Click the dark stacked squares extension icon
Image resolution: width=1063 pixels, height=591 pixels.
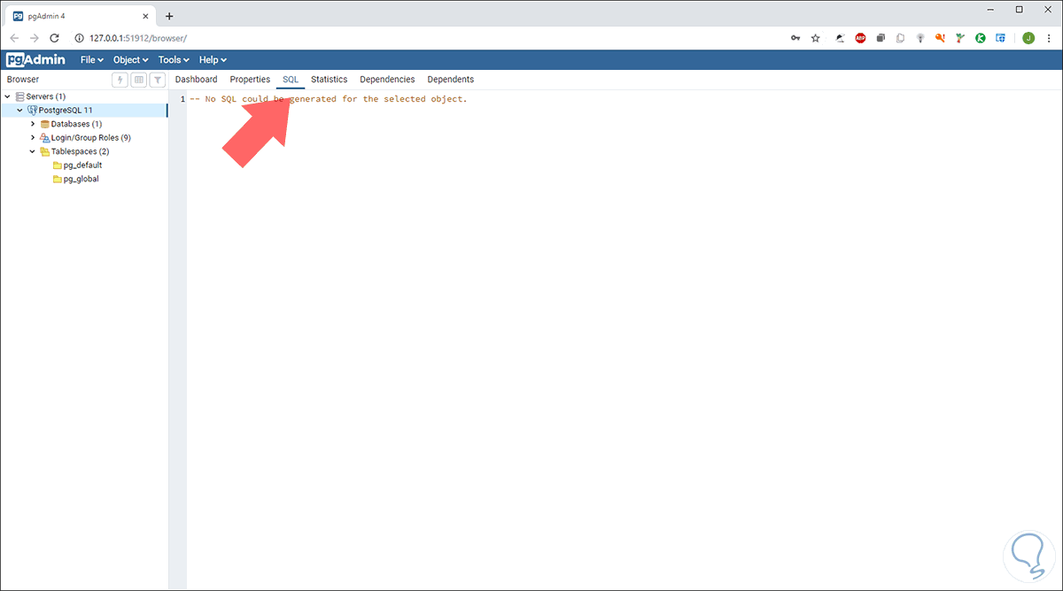881,38
